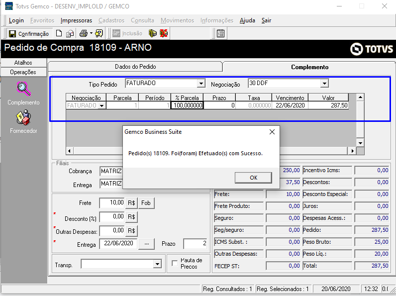Click the Operações sidebar header

23,72
